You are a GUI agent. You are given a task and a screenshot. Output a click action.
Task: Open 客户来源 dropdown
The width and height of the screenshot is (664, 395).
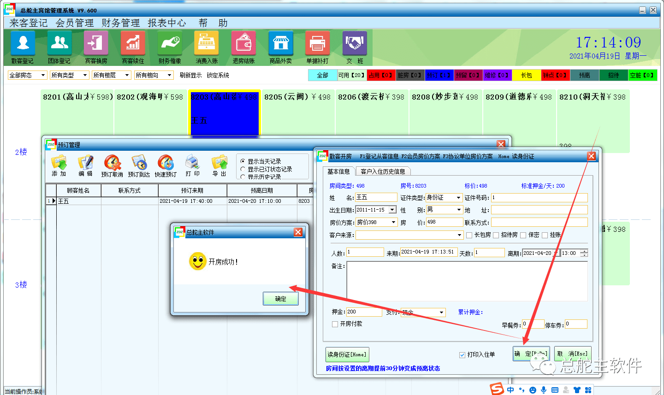[459, 235]
